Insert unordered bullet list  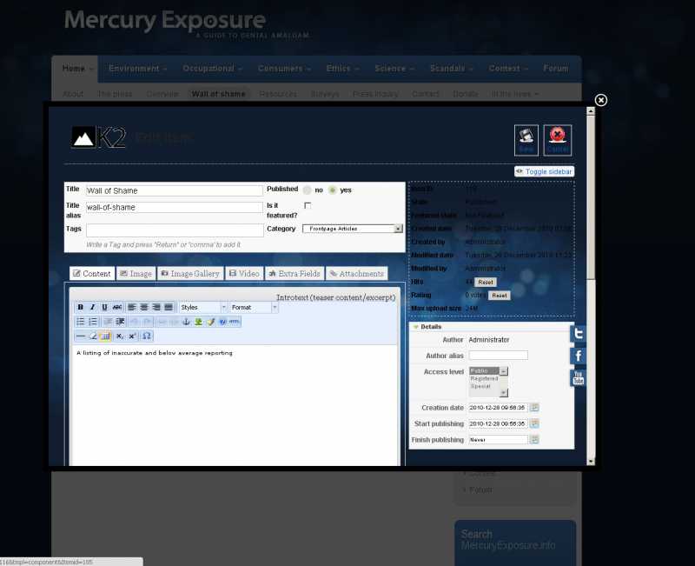tap(80, 322)
